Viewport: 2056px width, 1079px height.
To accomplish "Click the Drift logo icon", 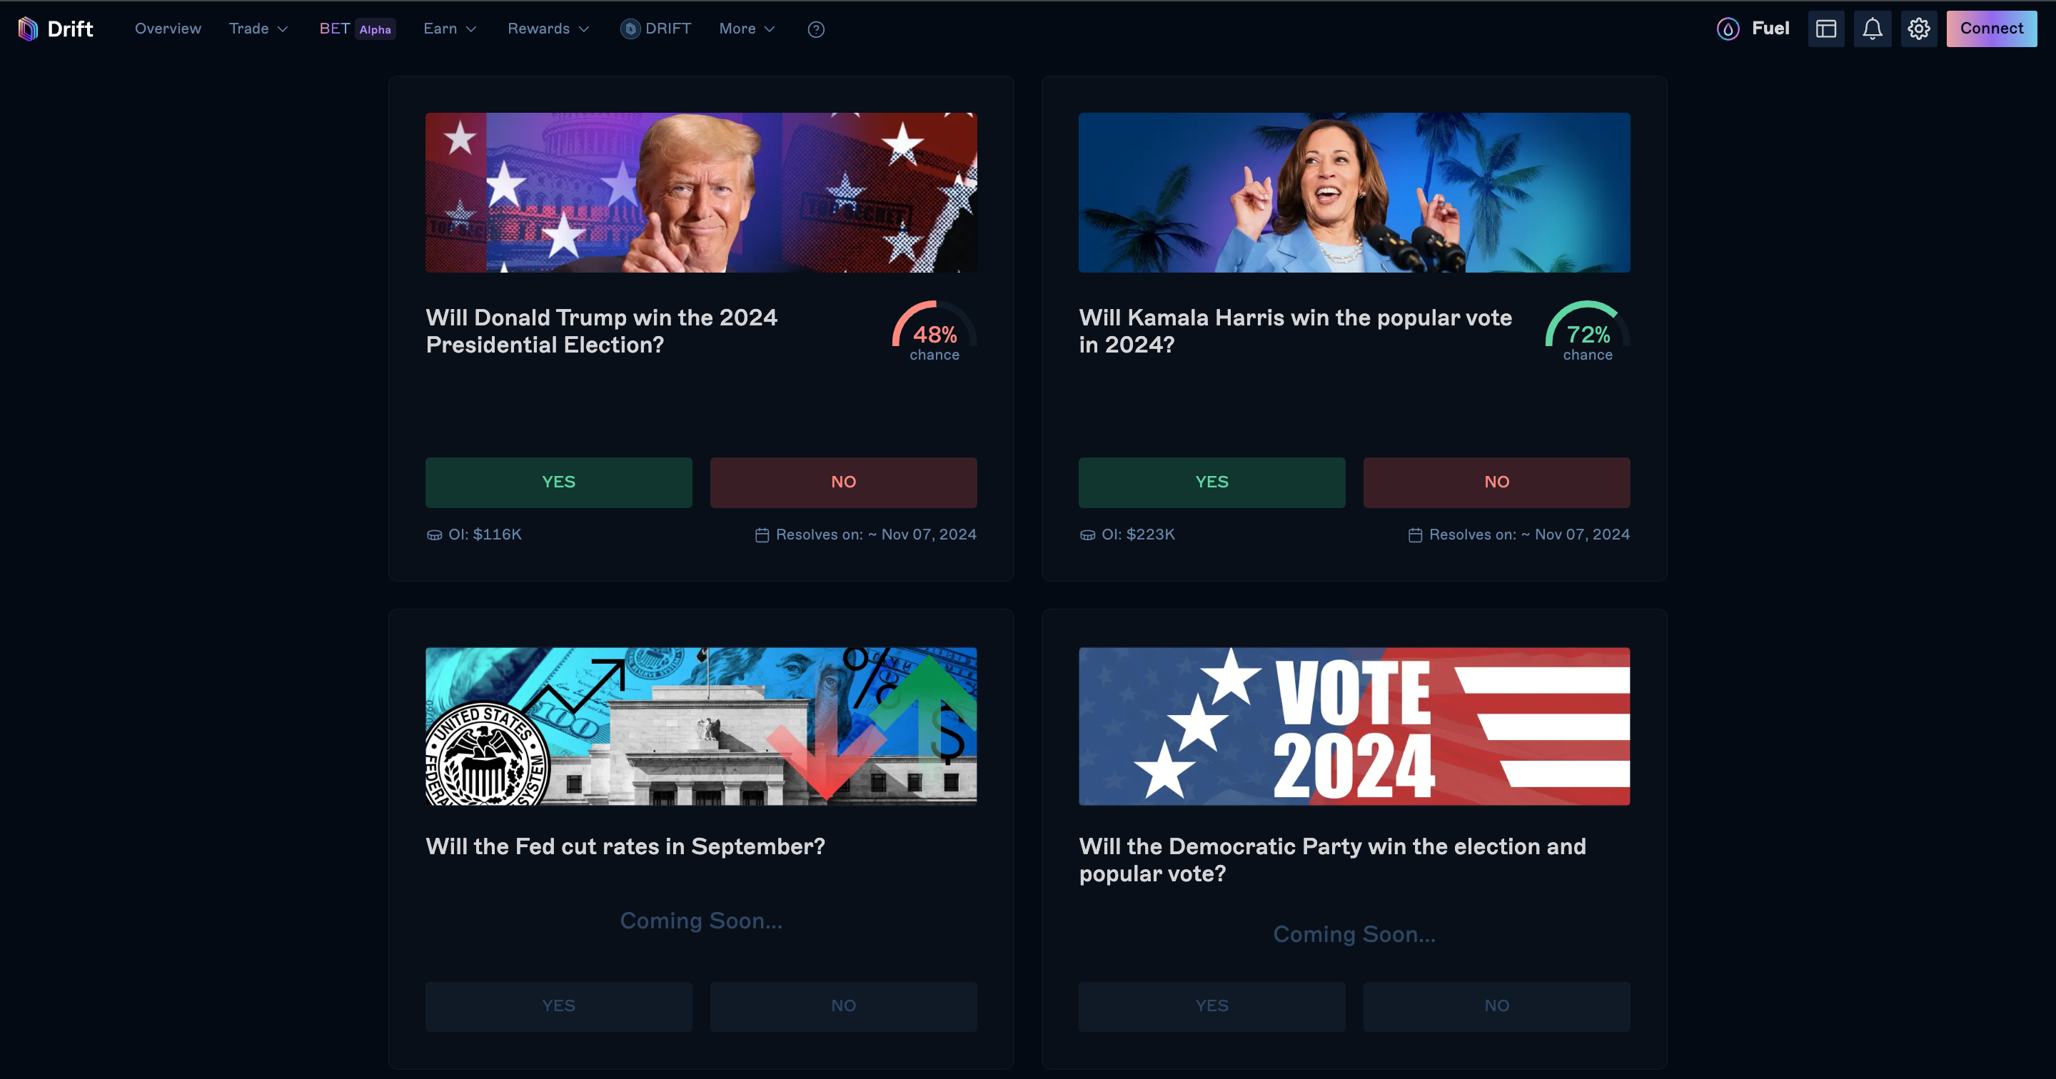I will point(28,29).
